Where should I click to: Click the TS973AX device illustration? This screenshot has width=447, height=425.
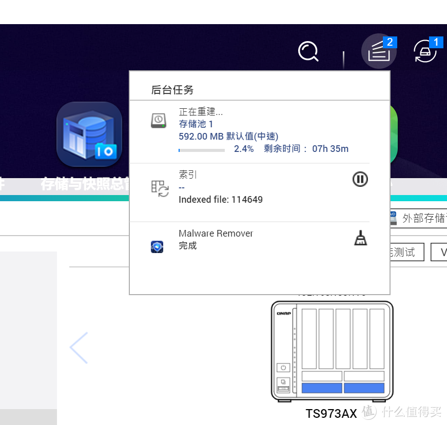[x=331, y=350]
